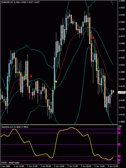
Task: Click the 2 Jun 21:00 time label
Action: coord(73,166)
